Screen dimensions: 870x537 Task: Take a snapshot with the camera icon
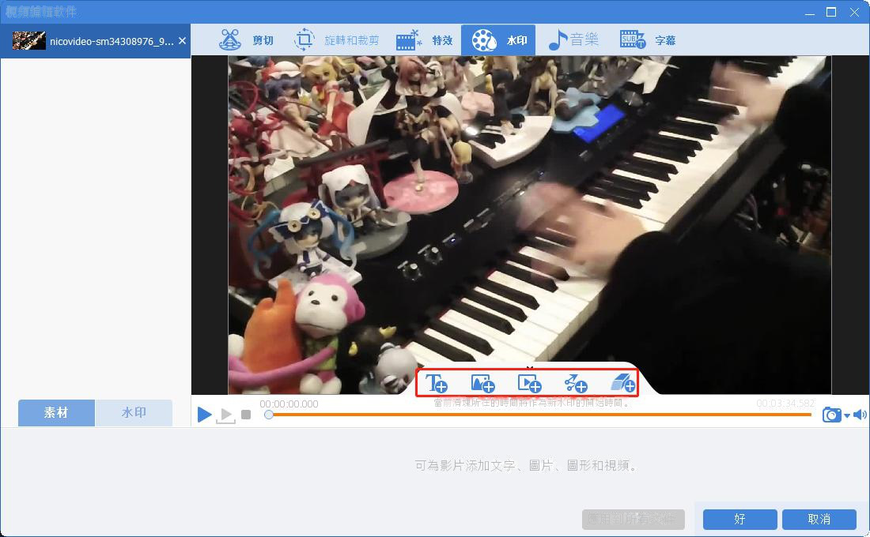(832, 415)
